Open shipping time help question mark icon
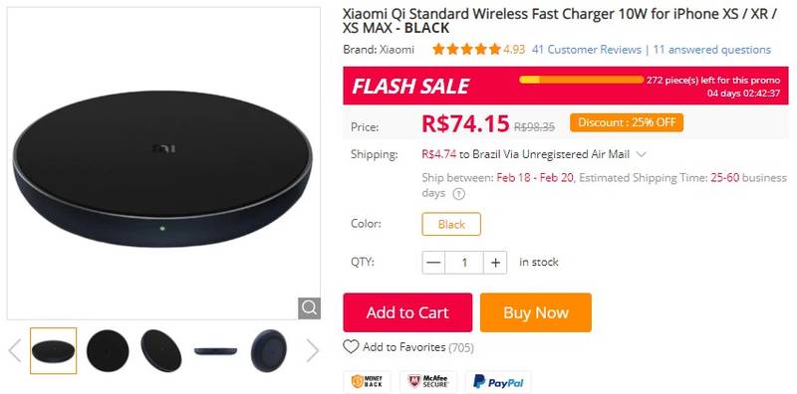Screen dimensions: 797x394 pyautogui.click(x=458, y=194)
